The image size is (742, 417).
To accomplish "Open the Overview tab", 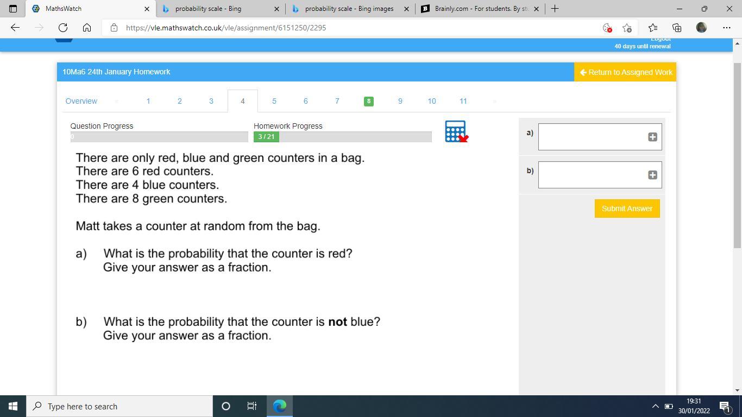I will (x=81, y=101).
